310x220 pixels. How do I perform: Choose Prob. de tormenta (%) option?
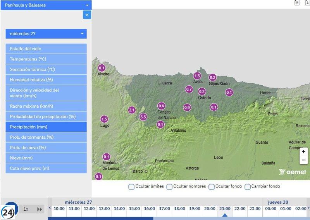(x=46, y=137)
